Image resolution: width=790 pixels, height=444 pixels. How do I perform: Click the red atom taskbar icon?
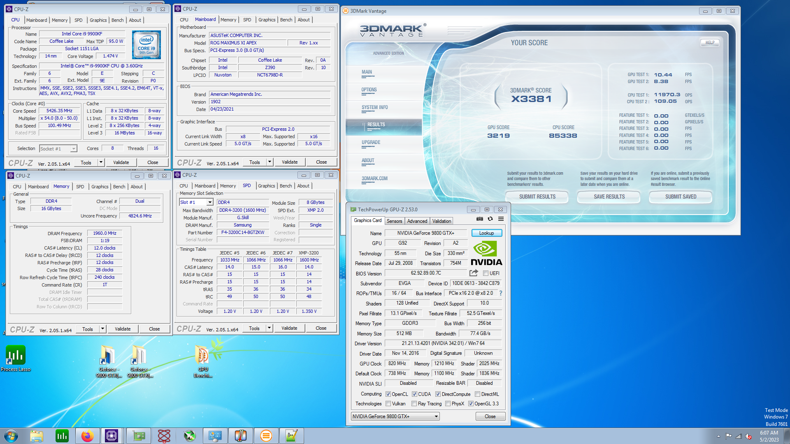click(164, 436)
